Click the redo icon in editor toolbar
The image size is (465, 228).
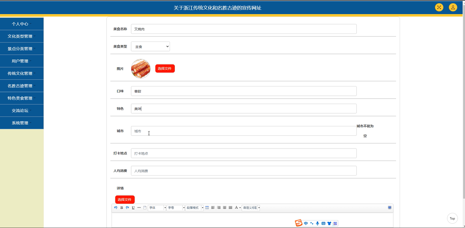click(128, 207)
